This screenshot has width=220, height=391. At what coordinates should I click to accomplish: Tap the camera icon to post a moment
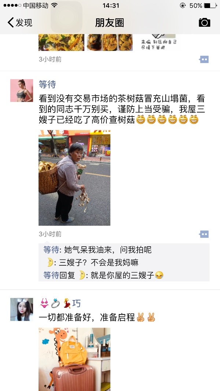click(x=204, y=22)
